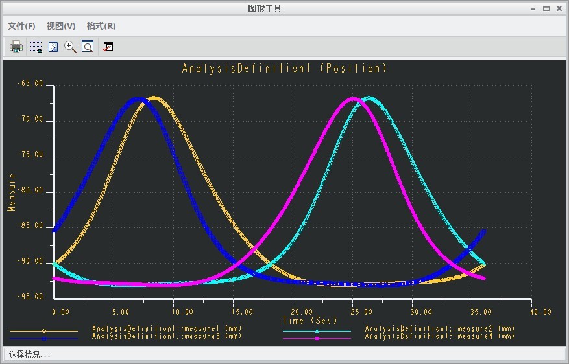Click the measure1 legend label
The height and width of the screenshot is (364, 569).
pos(167,329)
